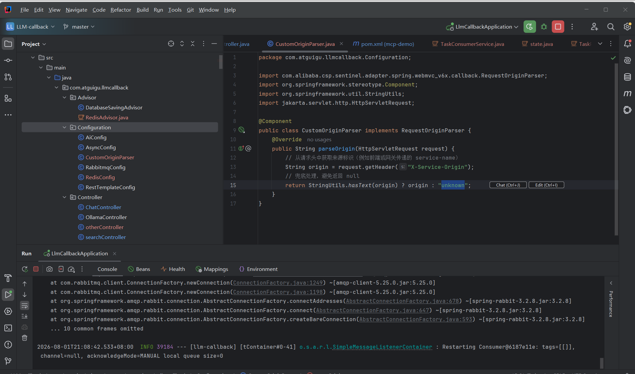This screenshot has height=374, width=635.
Task: Open LlmCallbackApplication run configuration dropdown
Action: 482,27
